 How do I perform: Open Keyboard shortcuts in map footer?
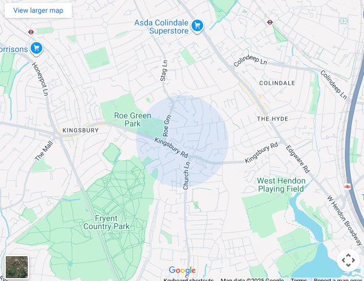(x=189, y=280)
